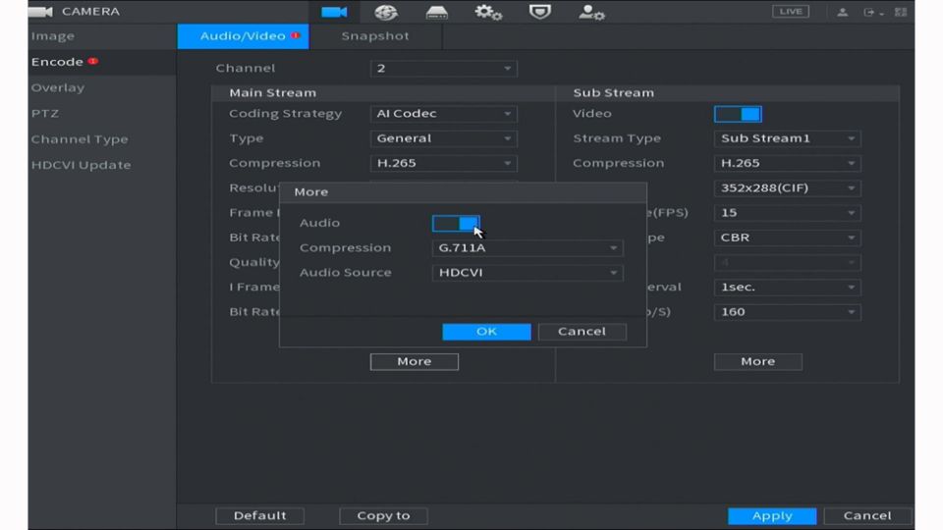
Task: Open the Security shield icon
Action: (x=539, y=12)
